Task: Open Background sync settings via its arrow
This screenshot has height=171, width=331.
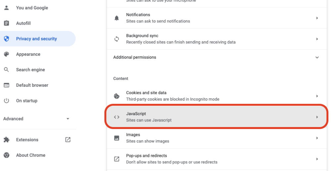Action: point(317,39)
